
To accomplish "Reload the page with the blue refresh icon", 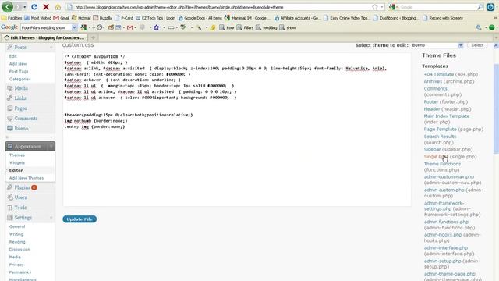I will coord(34,7).
